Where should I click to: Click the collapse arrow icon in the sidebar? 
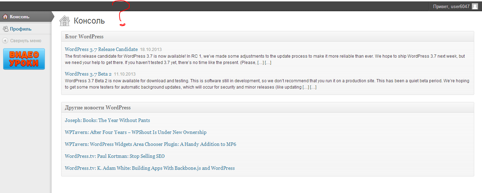click(x=5, y=40)
